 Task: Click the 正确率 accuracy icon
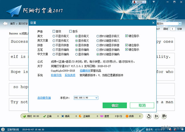point(80,116)
